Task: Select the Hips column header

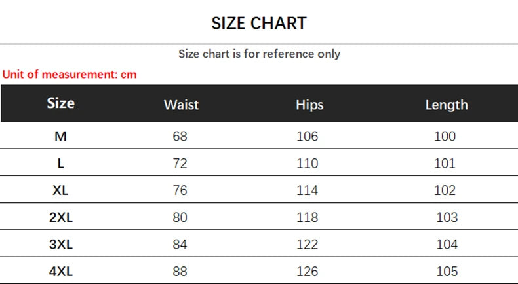Action: pos(309,105)
